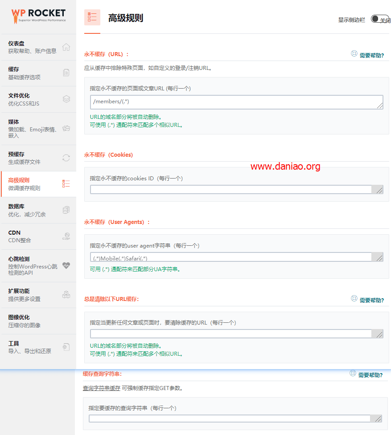Open 工具 import export section

[38, 347]
